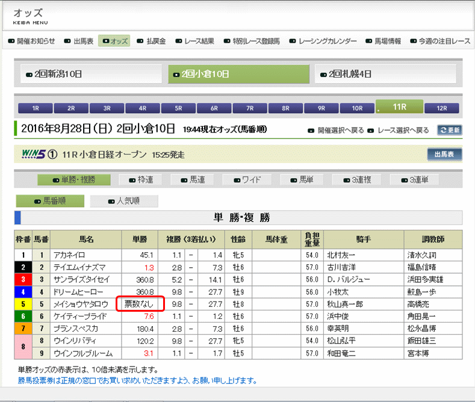The width and height of the screenshot is (475, 402).
Task: Switch to race 1R
Action: [x=36, y=109]
